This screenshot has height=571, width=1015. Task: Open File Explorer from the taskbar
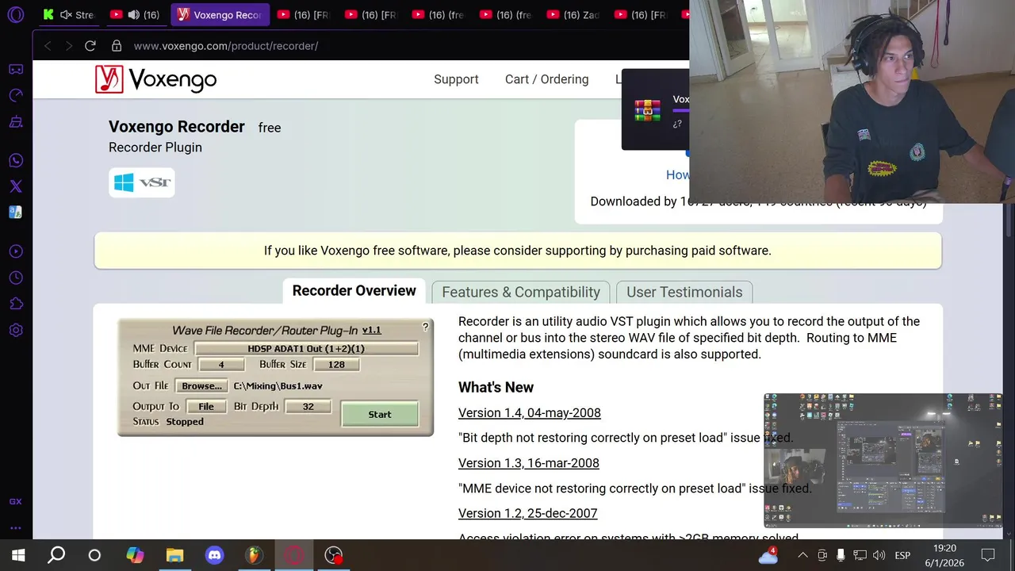click(175, 555)
